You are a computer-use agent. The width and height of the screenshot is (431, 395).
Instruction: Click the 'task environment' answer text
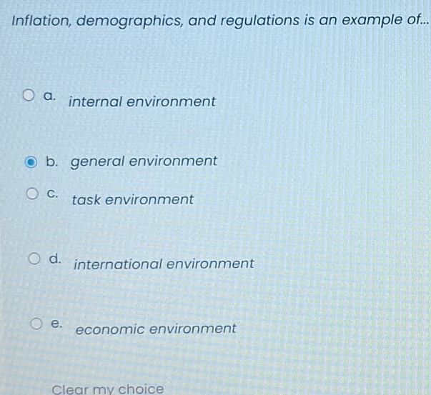[x=133, y=199]
